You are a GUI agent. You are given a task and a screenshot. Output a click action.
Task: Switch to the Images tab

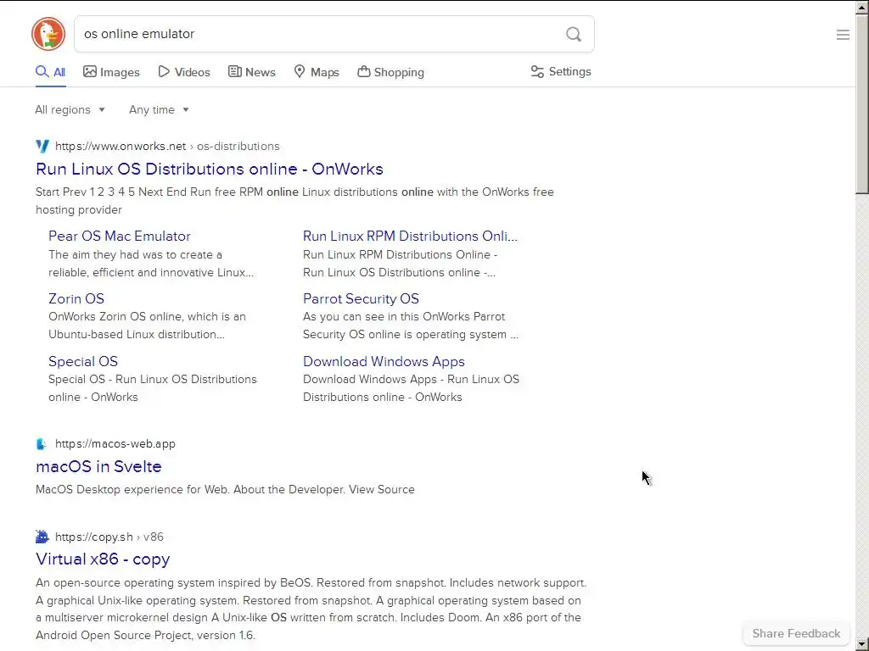tap(111, 72)
